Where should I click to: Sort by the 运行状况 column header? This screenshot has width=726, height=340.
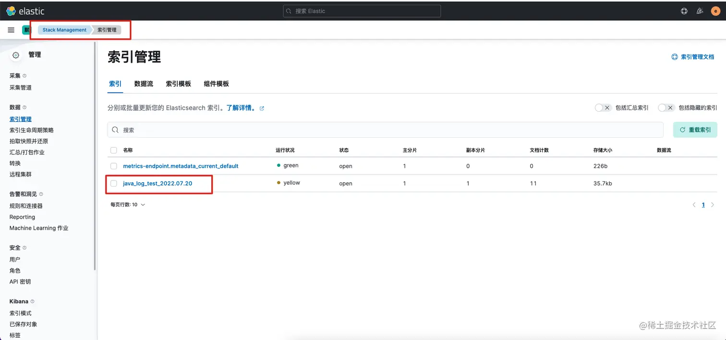click(285, 150)
